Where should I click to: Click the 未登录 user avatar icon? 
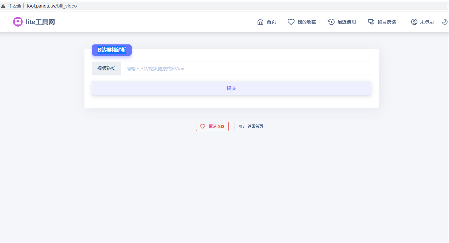(x=414, y=22)
